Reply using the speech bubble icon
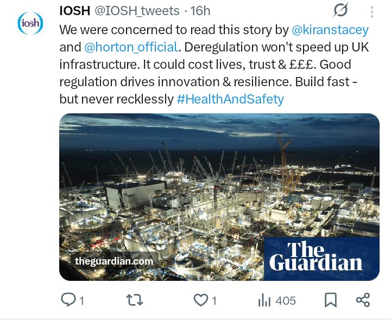The height and width of the screenshot is (321, 391). pos(68,300)
